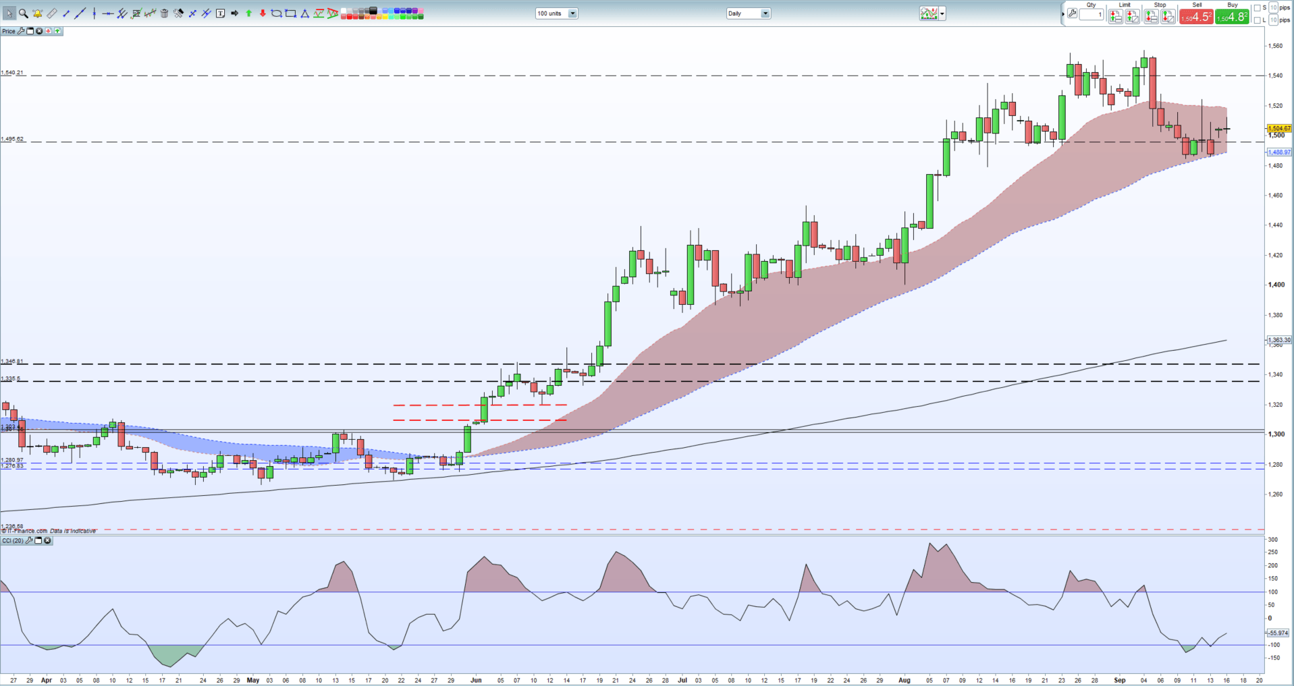Screen dimensions: 1294x686
Task: Select the vertical line drawing tool
Action: tap(95, 13)
